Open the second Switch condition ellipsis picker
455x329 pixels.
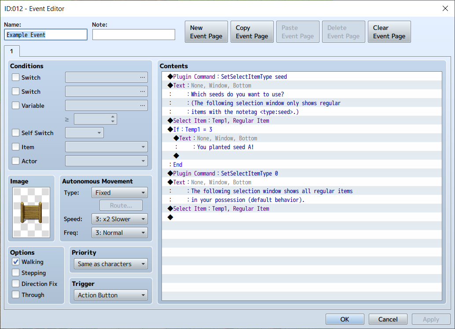coord(143,91)
